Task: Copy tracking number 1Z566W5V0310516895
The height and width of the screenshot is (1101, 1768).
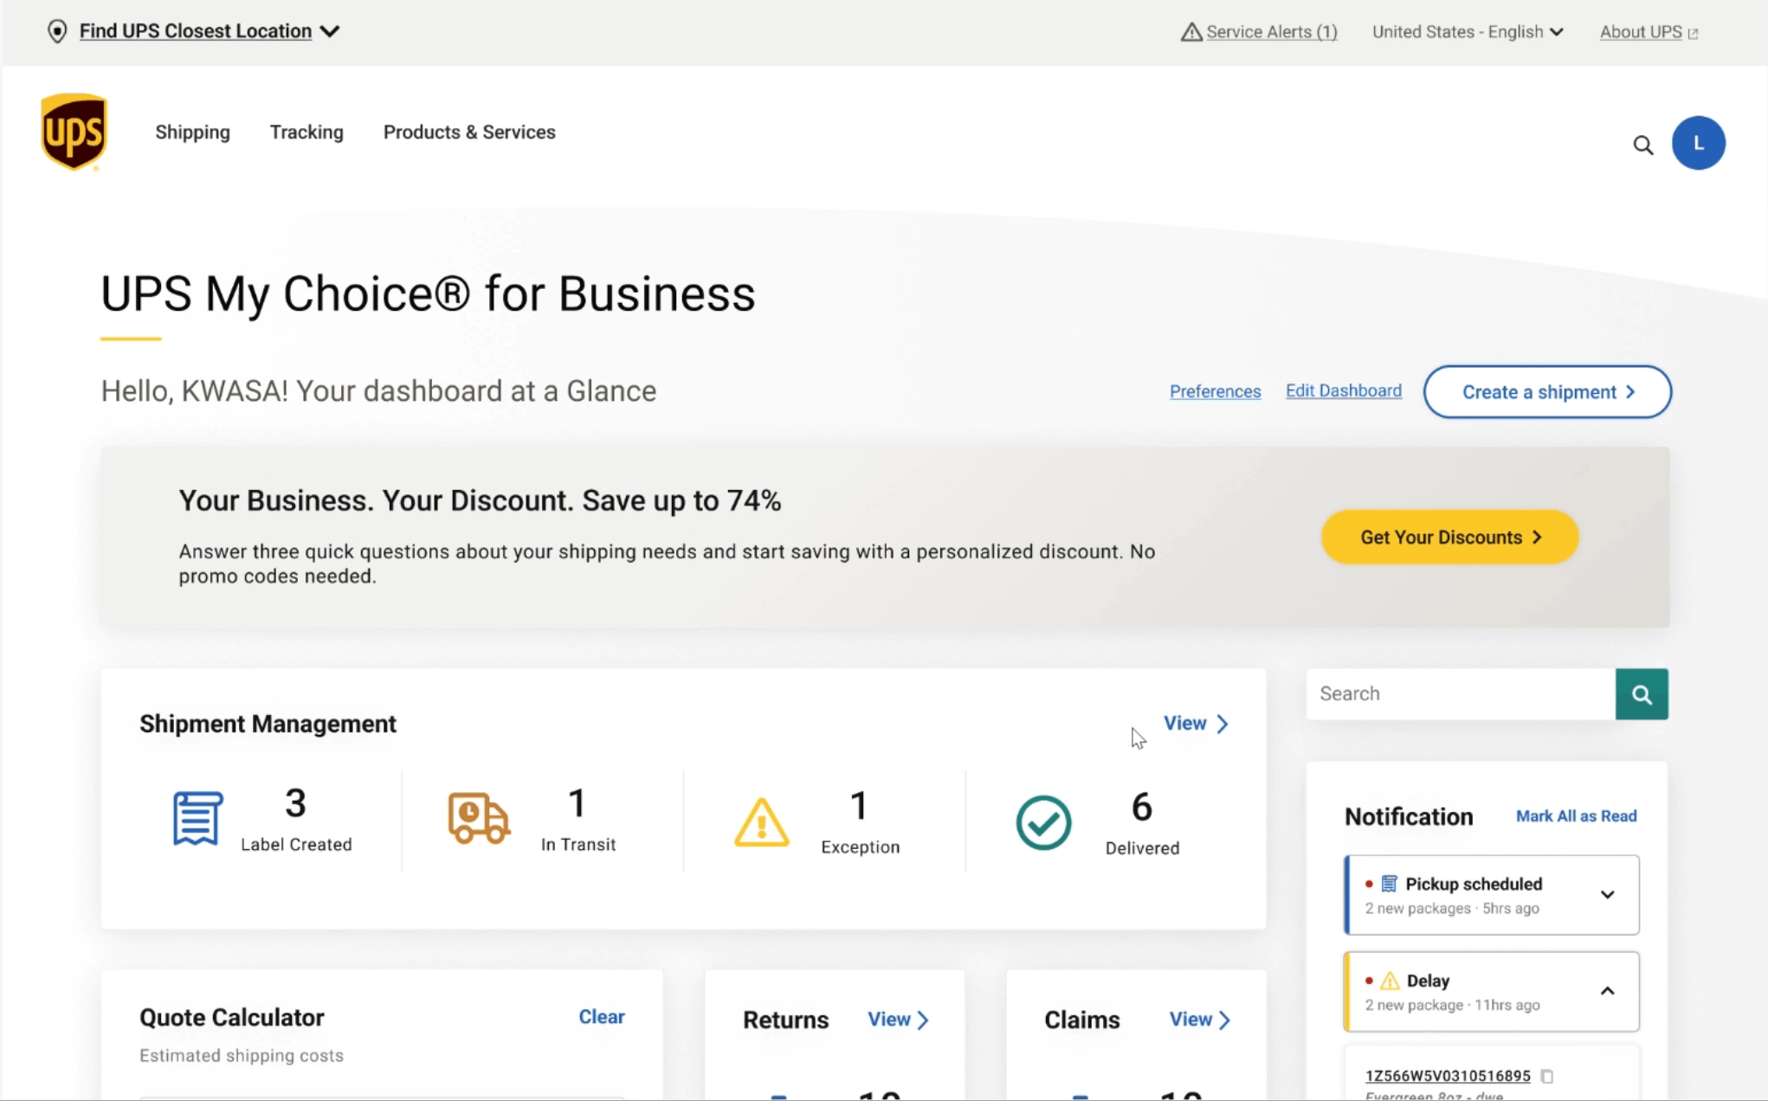Action: (1547, 1076)
